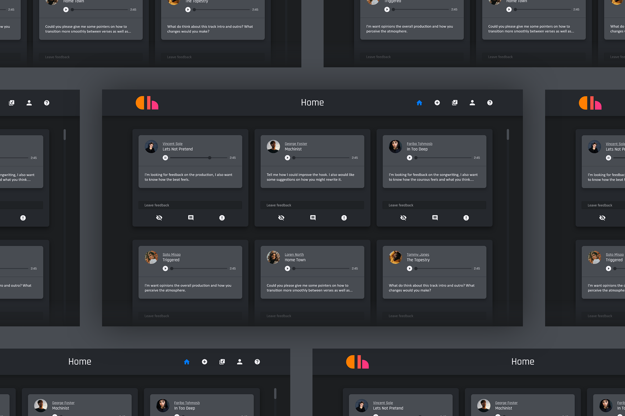Toggle visibility off for In Too Deep
Image resolution: width=625 pixels, height=416 pixels.
point(403,218)
